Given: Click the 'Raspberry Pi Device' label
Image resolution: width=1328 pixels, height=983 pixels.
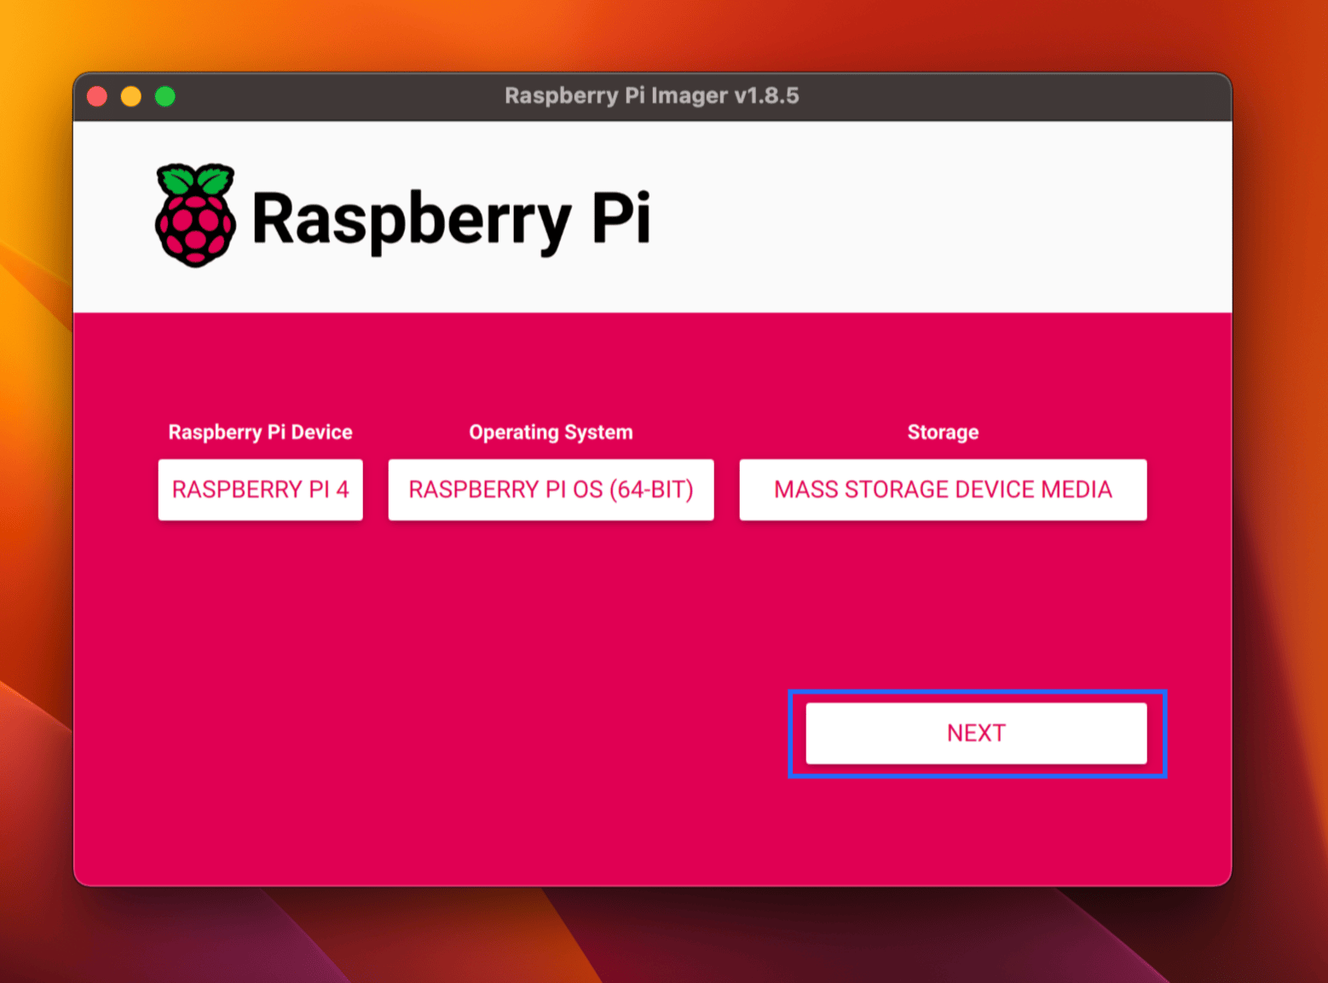Looking at the screenshot, I should [x=260, y=432].
